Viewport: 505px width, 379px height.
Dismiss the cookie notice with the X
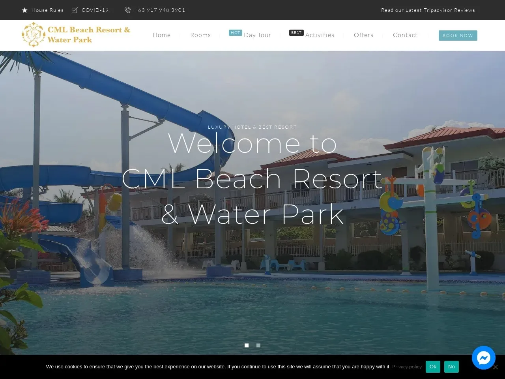496,367
